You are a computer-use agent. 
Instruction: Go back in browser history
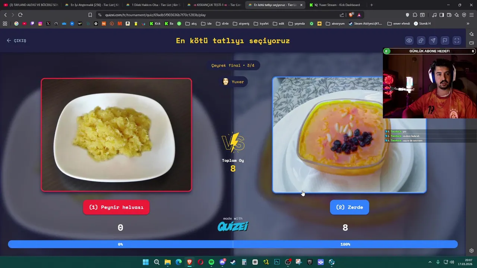(5, 15)
